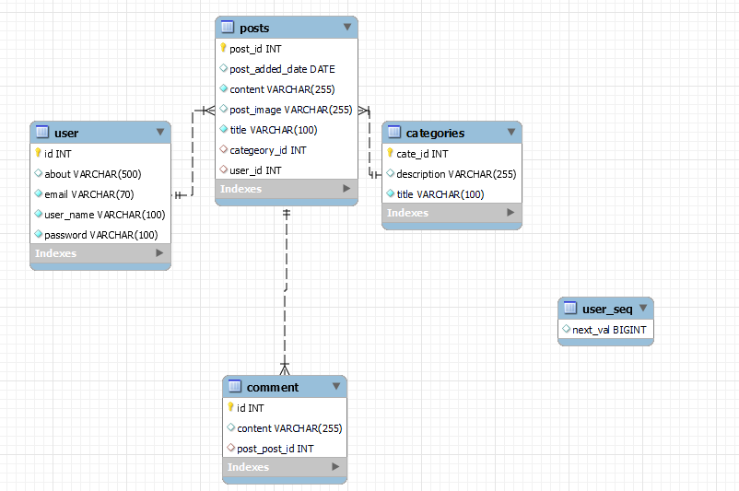
Task: Select the about VARCHAR(500) column
Action: tap(100, 174)
